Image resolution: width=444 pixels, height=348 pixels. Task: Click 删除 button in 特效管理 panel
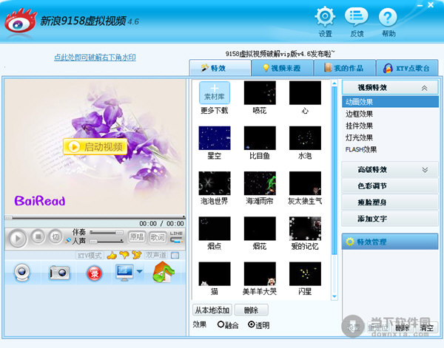403,327
